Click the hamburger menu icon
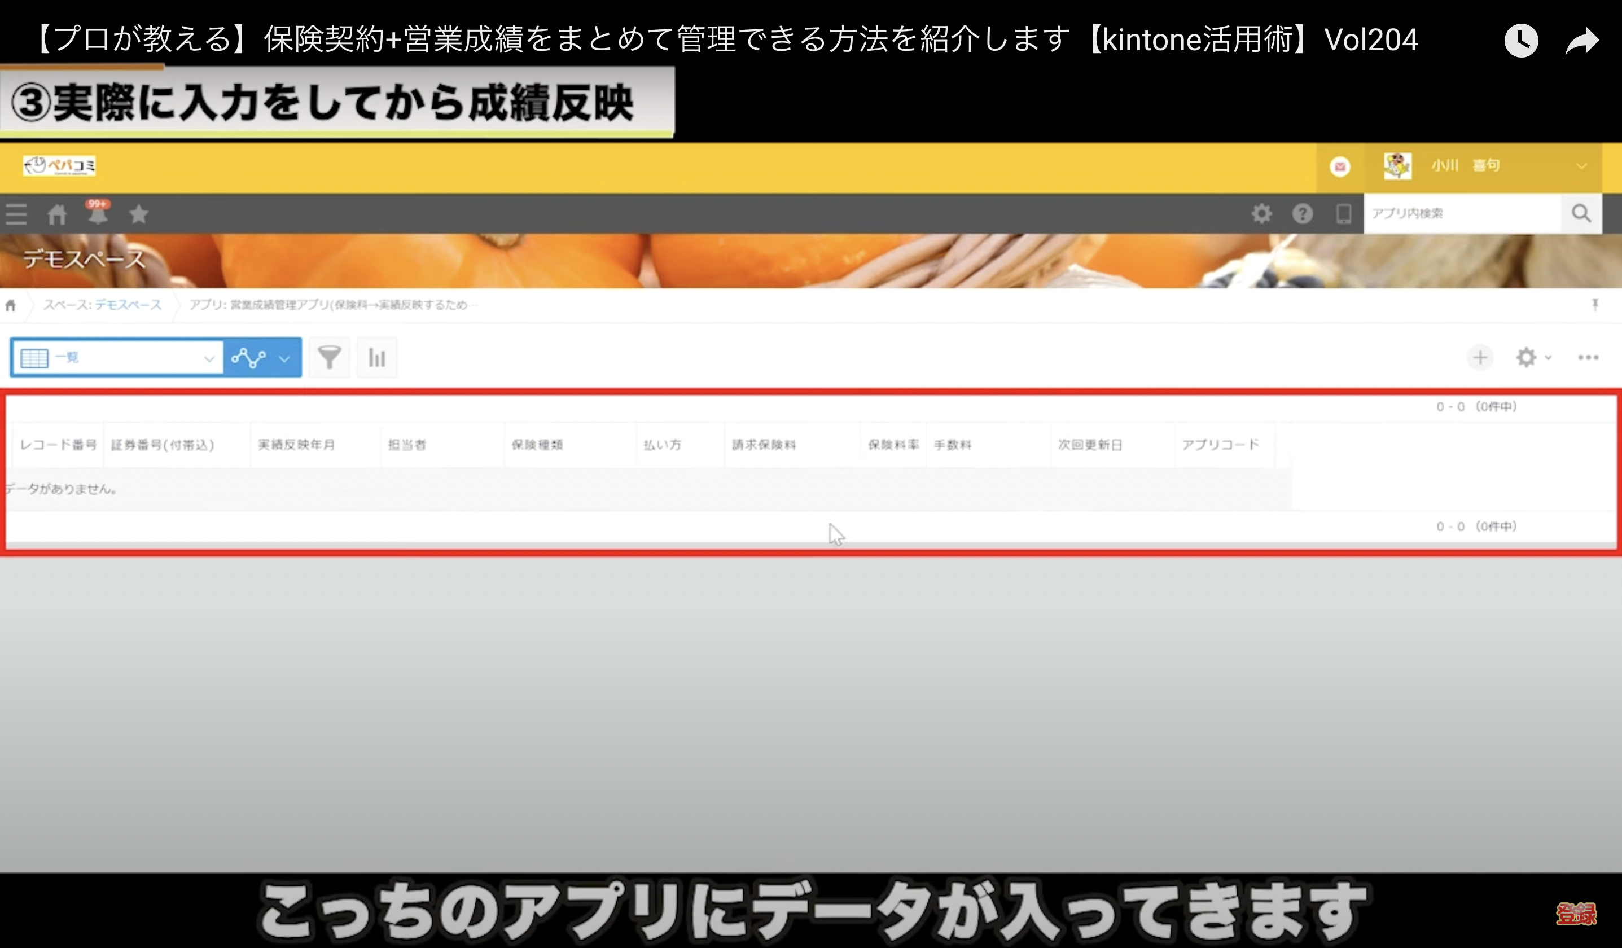This screenshot has width=1622, height=948. pos(16,214)
